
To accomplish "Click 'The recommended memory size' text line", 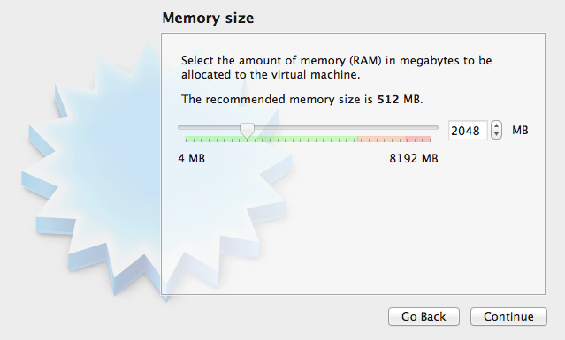I will coord(302,99).
